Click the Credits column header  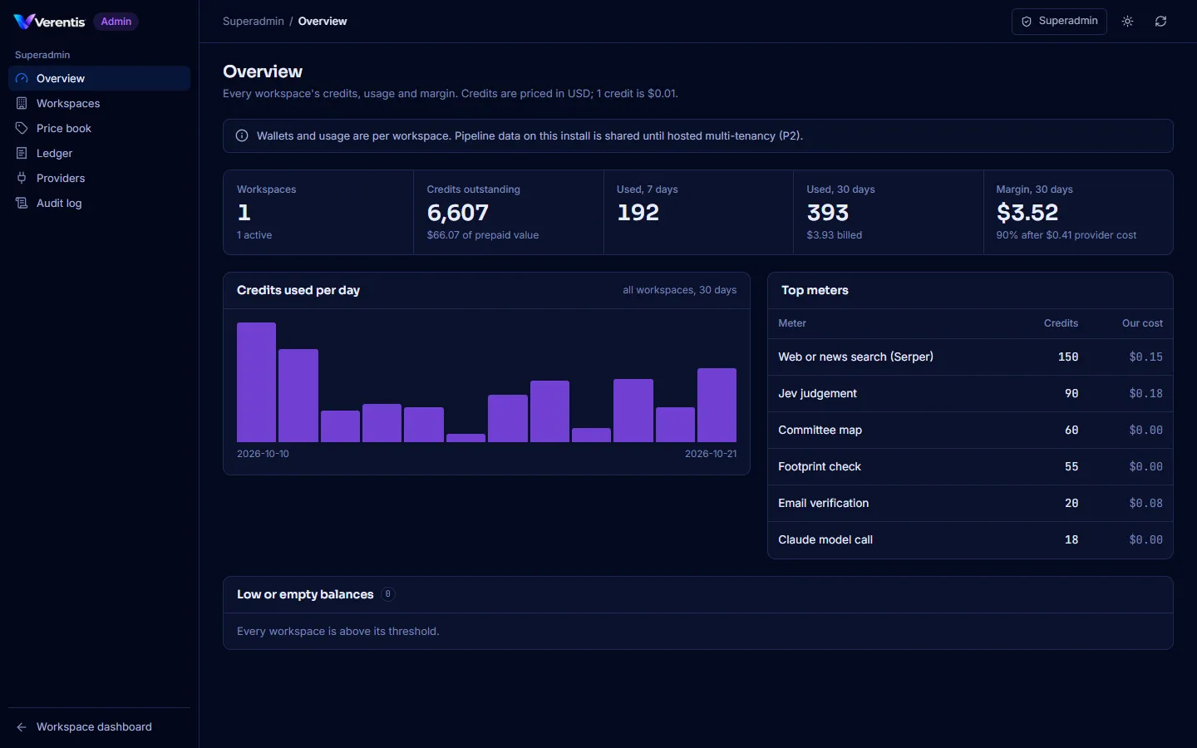[x=1061, y=323]
